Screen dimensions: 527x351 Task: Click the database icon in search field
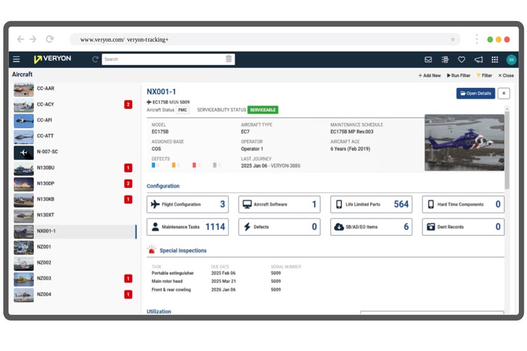pos(229,59)
